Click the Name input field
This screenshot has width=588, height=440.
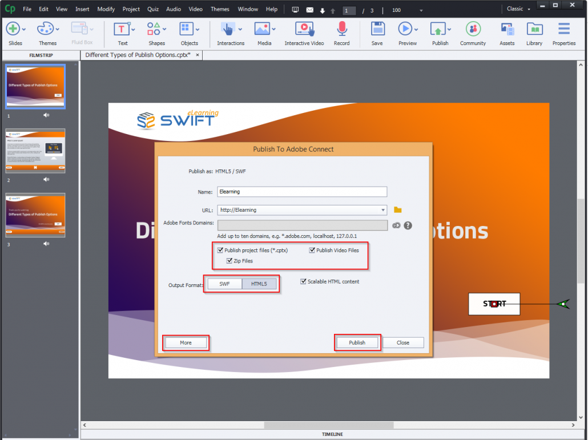tap(302, 192)
